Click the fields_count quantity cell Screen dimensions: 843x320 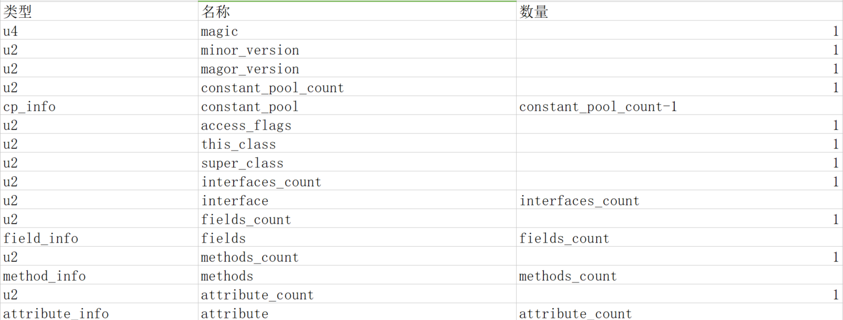click(x=564, y=238)
